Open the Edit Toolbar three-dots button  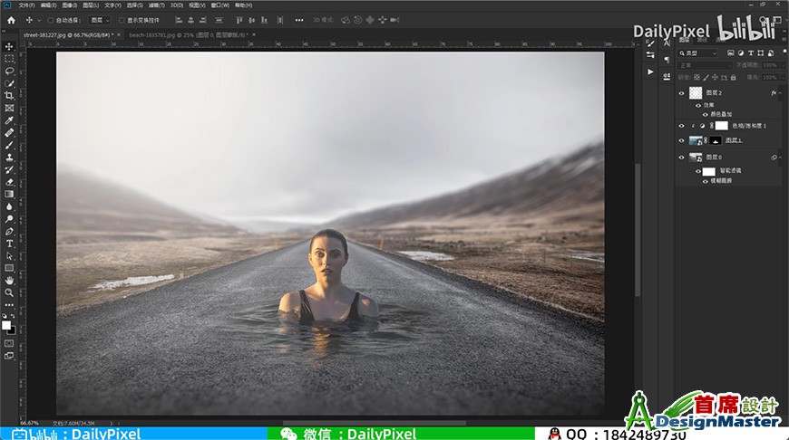(x=9, y=305)
